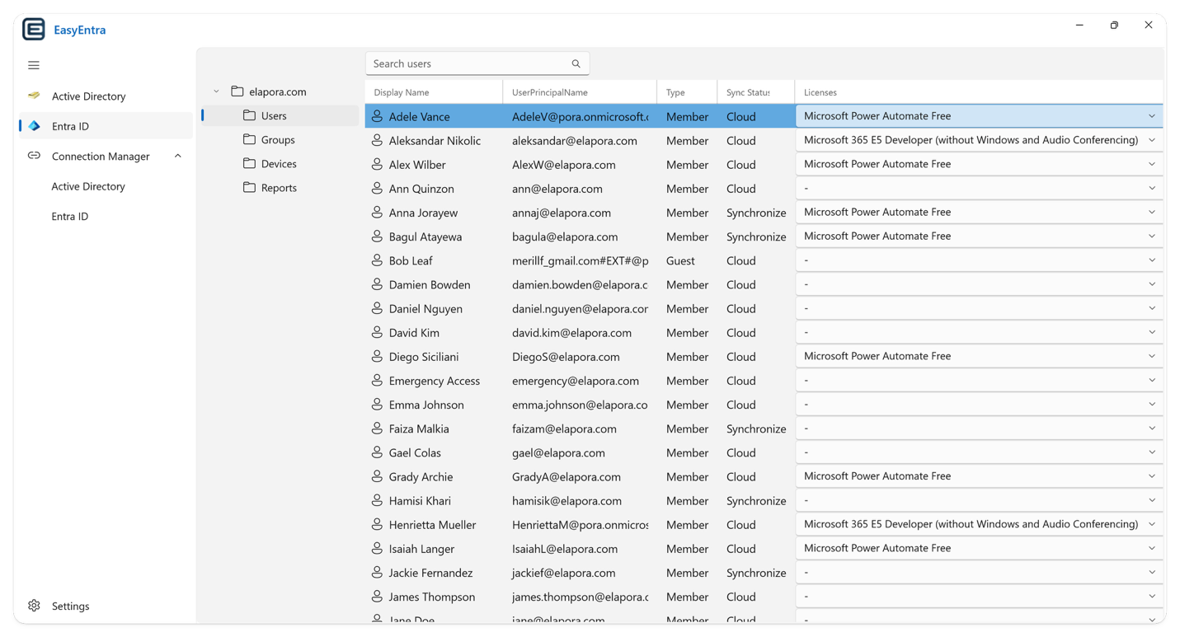The width and height of the screenshot is (1180, 637).
Task: Open Aleksandar Nikolic's licenses dropdown
Action: 979,140
